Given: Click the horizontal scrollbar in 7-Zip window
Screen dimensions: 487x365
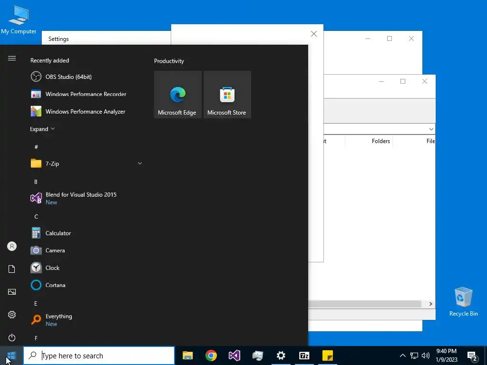Looking at the screenshot, I should coord(365,304).
